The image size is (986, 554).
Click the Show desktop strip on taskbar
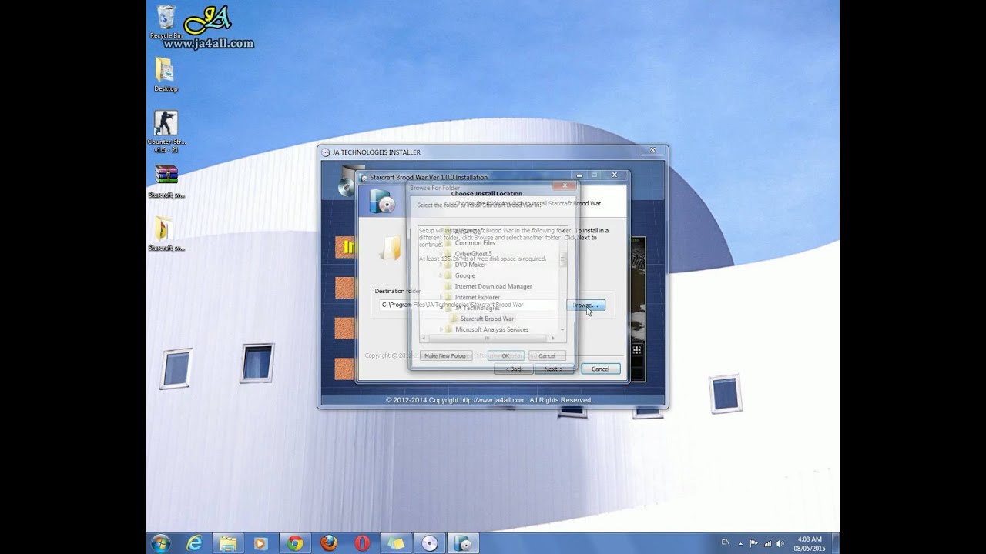[x=835, y=543]
